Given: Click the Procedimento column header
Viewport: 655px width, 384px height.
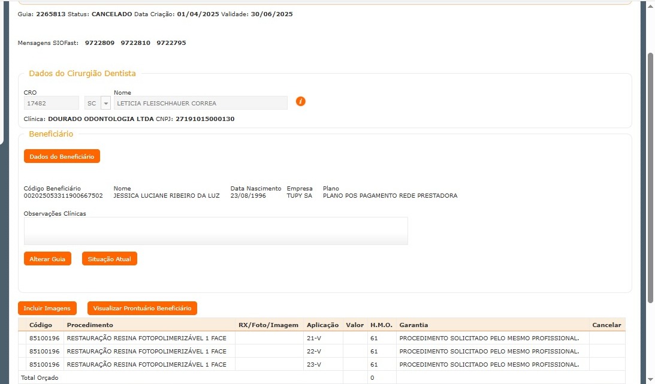Looking at the screenshot, I should [x=90, y=325].
